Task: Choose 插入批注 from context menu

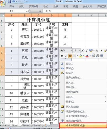Action: [x=84, y=107]
